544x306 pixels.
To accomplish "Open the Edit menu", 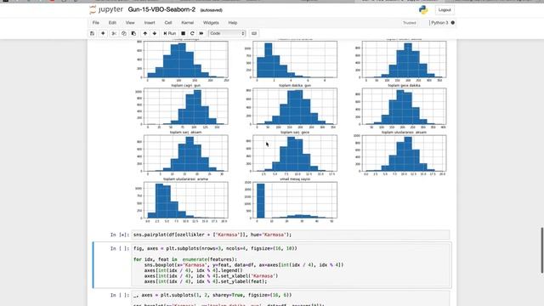I will tap(112, 23).
